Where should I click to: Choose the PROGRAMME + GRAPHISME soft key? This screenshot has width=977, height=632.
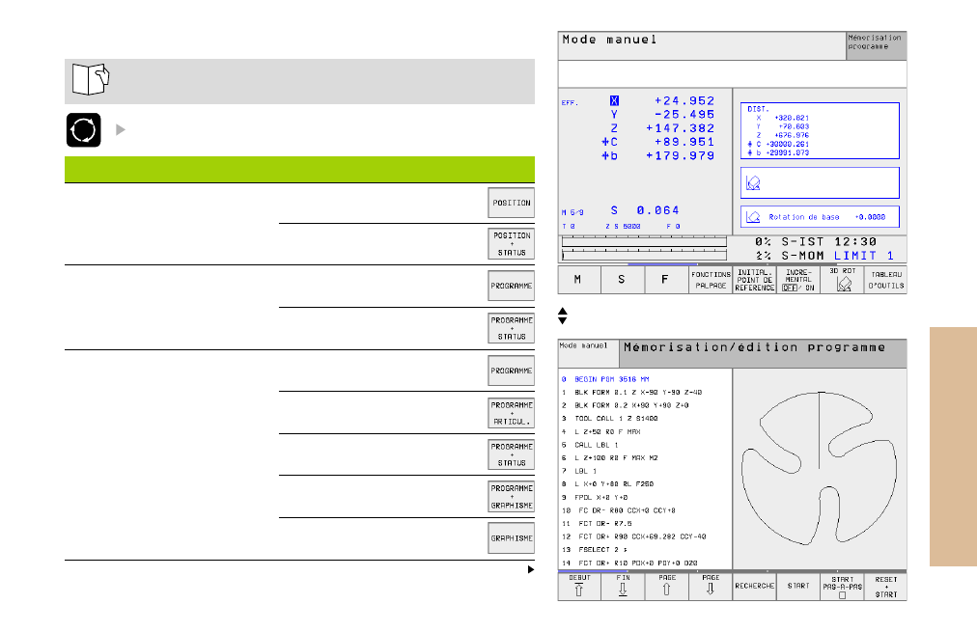coord(511,496)
